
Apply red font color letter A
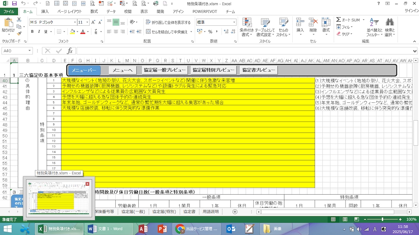(x=82, y=32)
